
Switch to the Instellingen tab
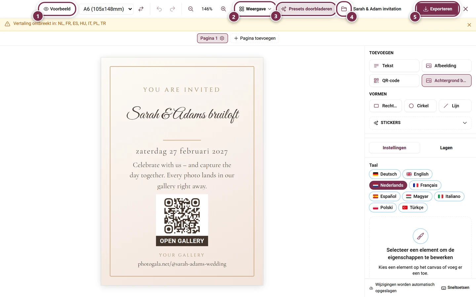pos(394,148)
